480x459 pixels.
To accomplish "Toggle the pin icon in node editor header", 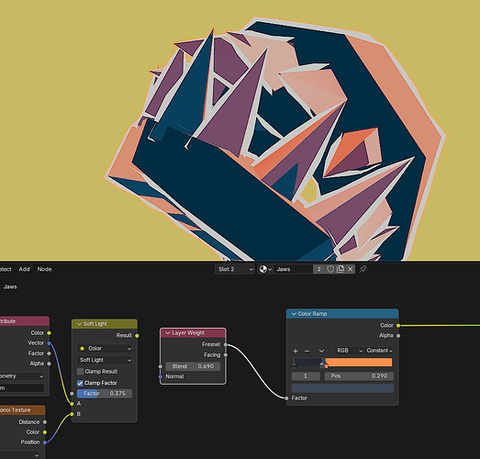I will [x=363, y=269].
